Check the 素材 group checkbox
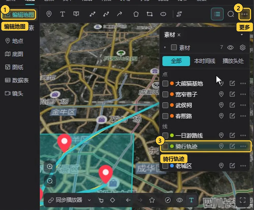This screenshot has height=210, width=254. click(x=174, y=47)
